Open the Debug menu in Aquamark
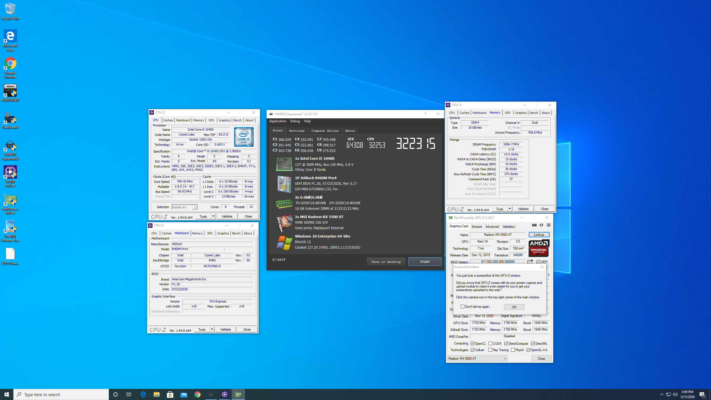This screenshot has width=711, height=400. point(295,121)
